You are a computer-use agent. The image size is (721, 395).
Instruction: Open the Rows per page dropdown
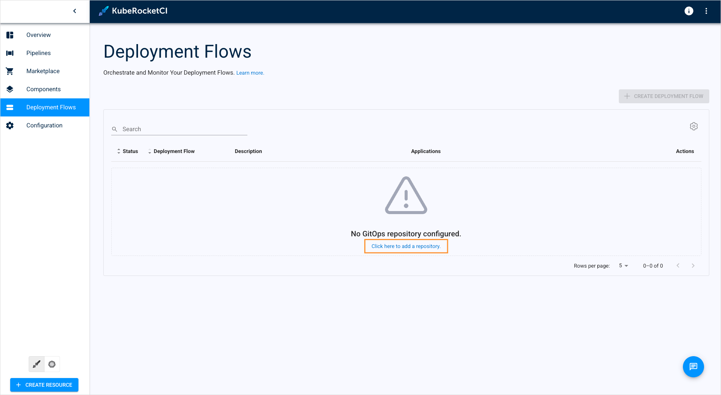[x=623, y=266]
